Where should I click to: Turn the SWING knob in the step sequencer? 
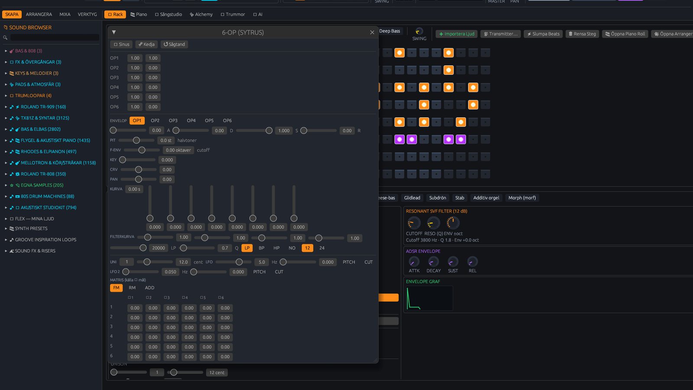(x=419, y=31)
